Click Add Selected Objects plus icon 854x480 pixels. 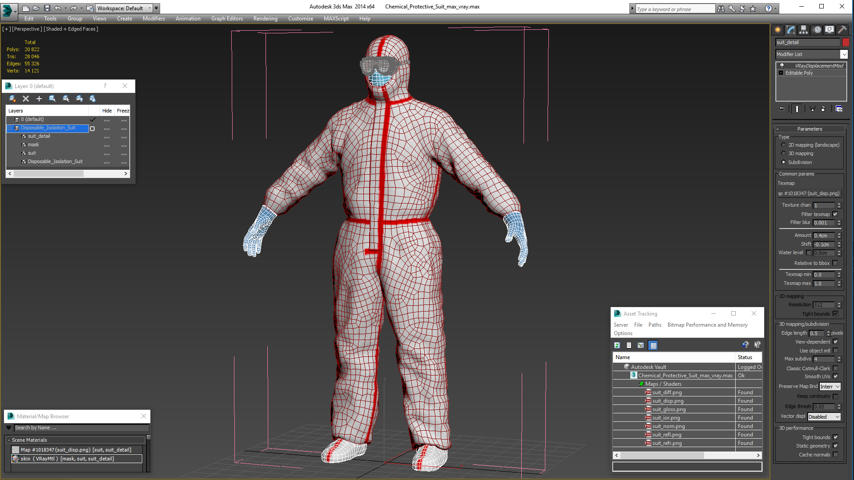click(x=39, y=99)
